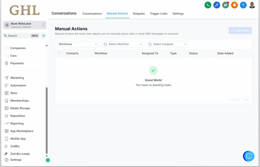
Task: Switch to the Snippets tab
Action: [x=139, y=14]
